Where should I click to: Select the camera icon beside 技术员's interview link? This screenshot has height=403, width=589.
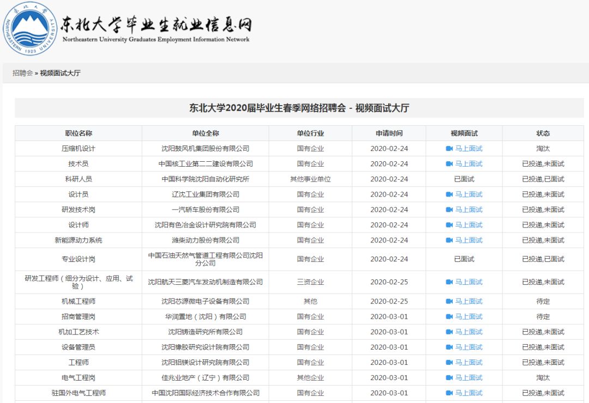click(449, 163)
